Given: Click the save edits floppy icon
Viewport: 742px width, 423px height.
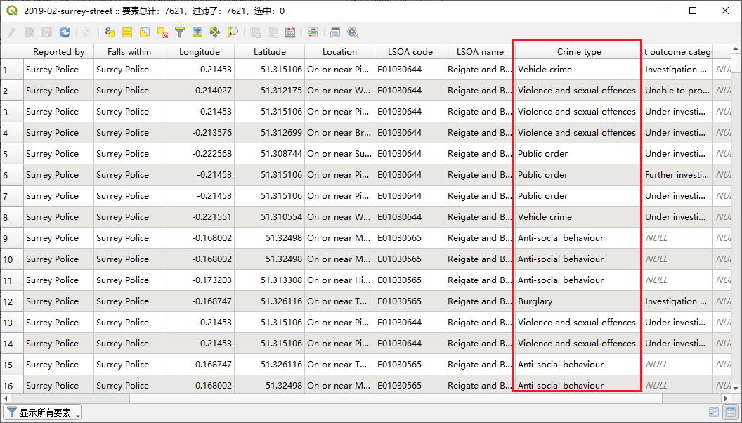Looking at the screenshot, I should click(47, 32).
